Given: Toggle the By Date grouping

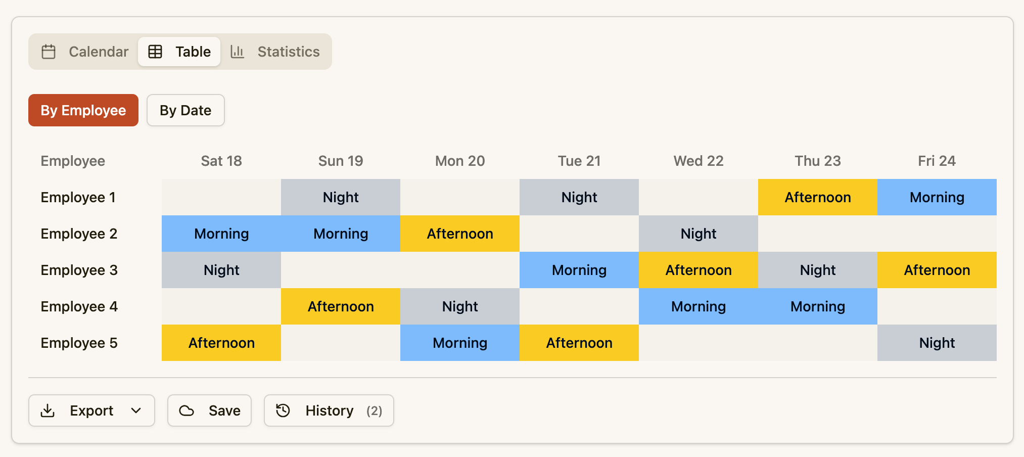Looking at the screenshot, I should [185, 110].
